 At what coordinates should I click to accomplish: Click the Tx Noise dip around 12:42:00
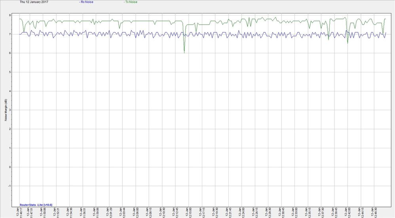point(348,42)
